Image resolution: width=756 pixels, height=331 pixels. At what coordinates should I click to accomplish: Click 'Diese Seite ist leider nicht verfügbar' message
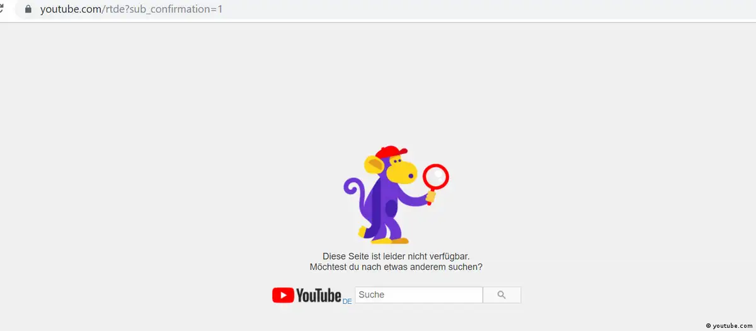[x=396, y=257]
